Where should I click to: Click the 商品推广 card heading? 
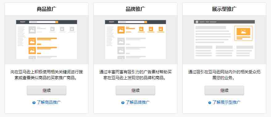pyautogui.click(x=47, y=9)
